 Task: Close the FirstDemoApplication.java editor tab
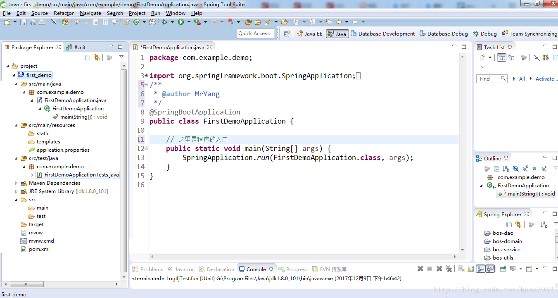pos(209,47)
